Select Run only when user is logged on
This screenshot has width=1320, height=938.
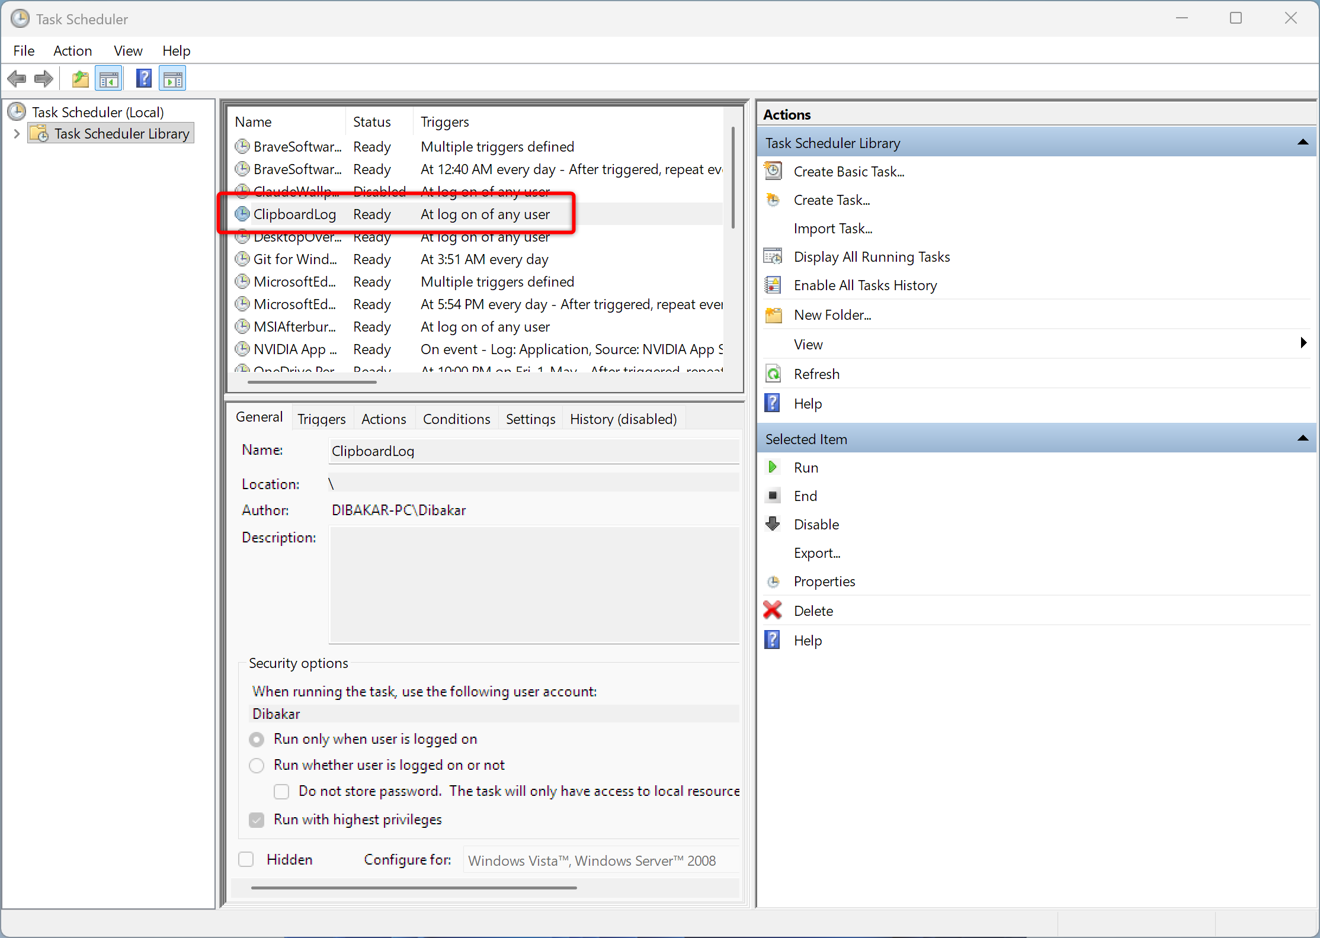coord(257,739)
